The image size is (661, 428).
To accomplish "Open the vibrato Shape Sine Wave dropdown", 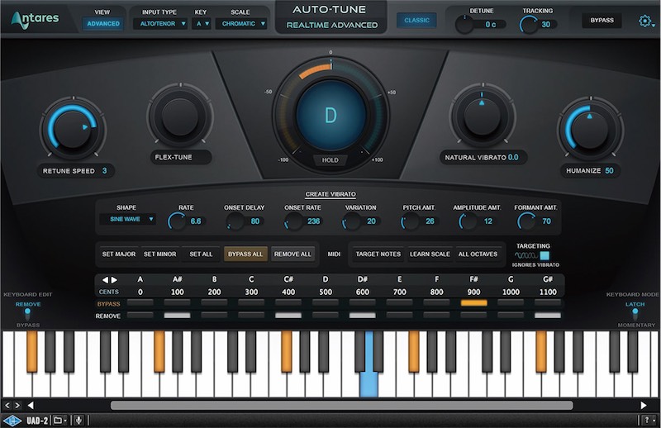I will tap(128, 219).
